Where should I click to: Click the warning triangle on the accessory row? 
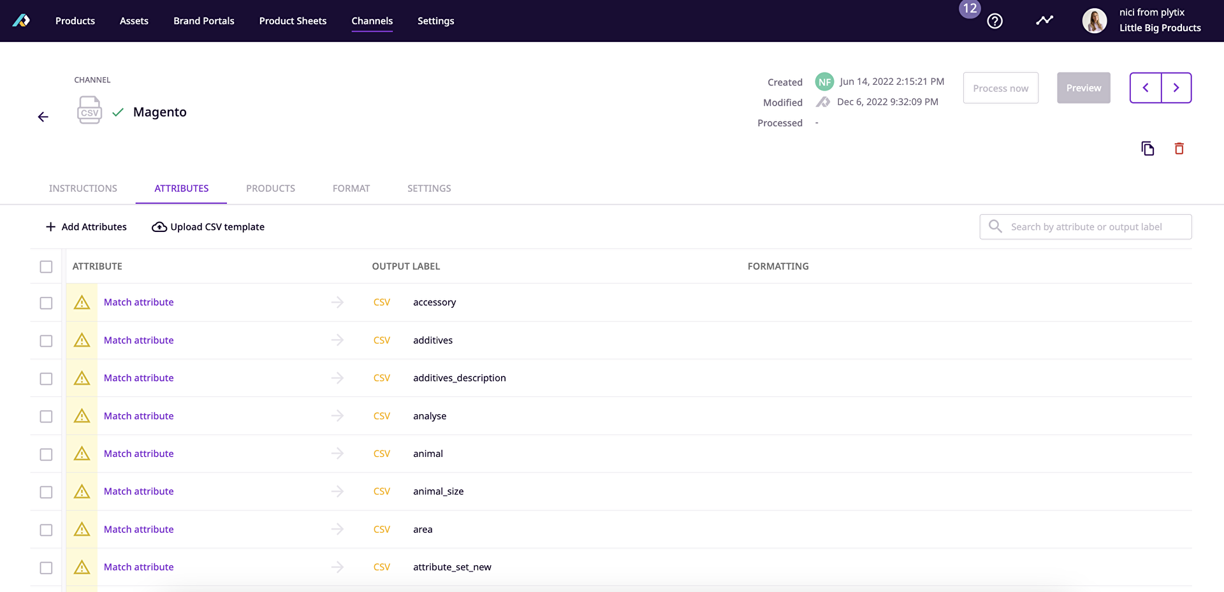82,303
